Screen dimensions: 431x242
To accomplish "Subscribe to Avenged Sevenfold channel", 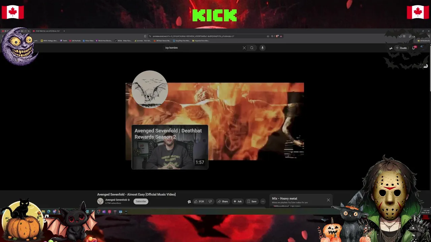I will tap(141, 201).
